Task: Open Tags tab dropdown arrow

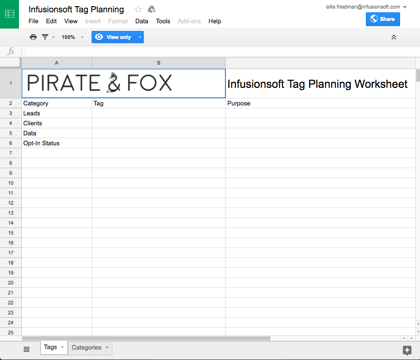Action: click(x=63, y=347)
